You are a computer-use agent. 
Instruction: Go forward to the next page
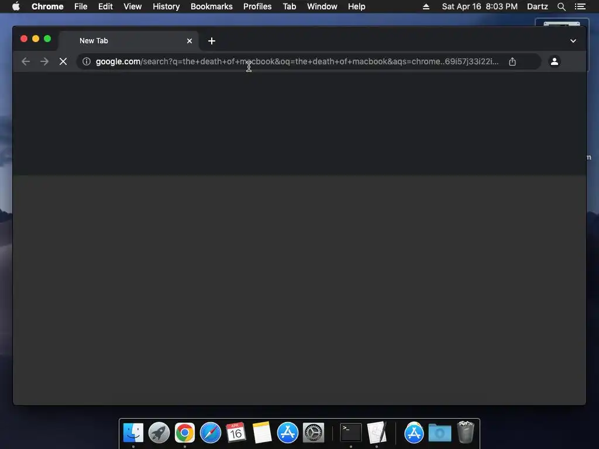pos(44,61)
